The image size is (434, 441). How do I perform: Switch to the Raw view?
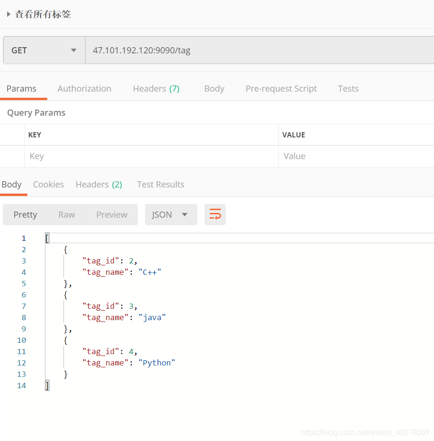click(x=67, y=214)
